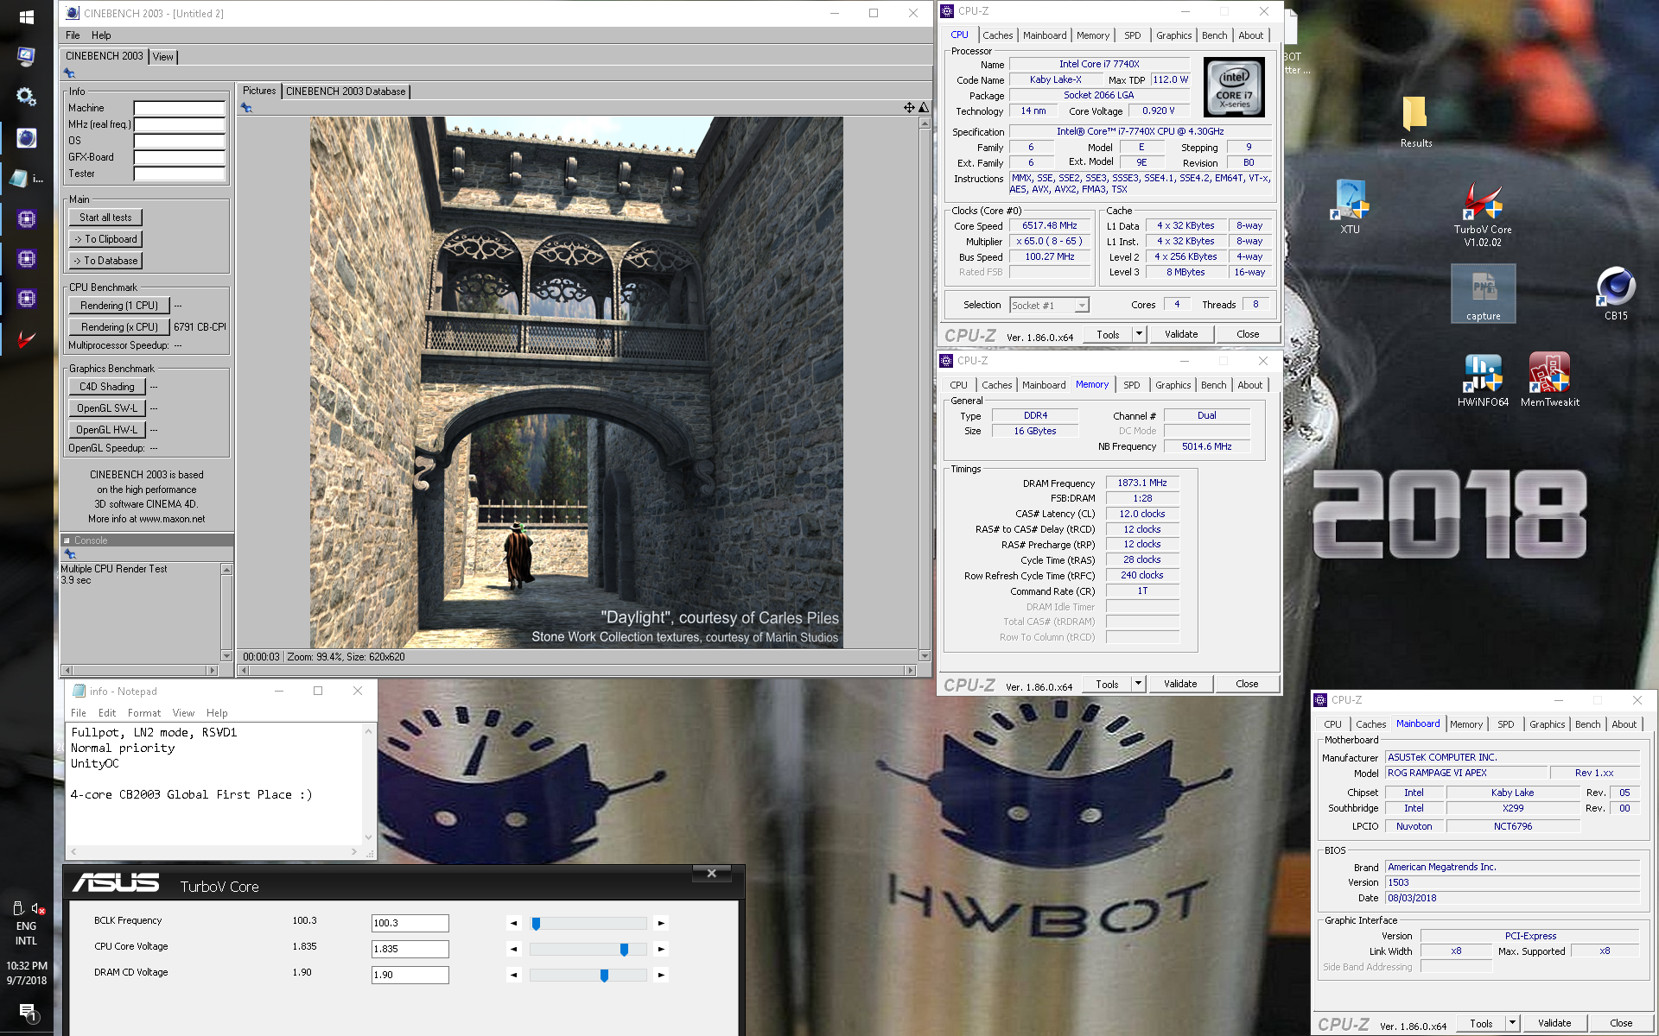The image size is (1659, 1036).
Task: Open the gear settings taskbar icon
Action: coord(26,96)
